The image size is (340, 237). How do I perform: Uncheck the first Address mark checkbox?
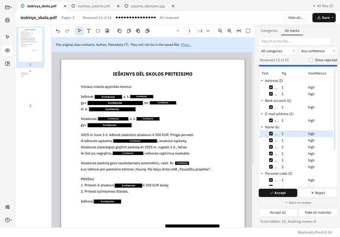pyautogui.click(x=271, y=87)
